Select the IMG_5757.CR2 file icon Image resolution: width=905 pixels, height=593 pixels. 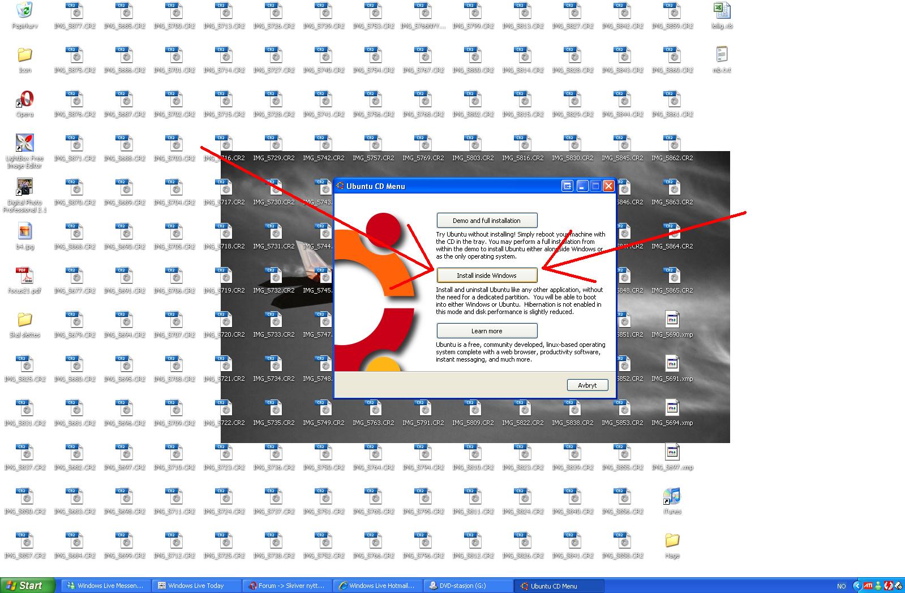tap(374, 143)
